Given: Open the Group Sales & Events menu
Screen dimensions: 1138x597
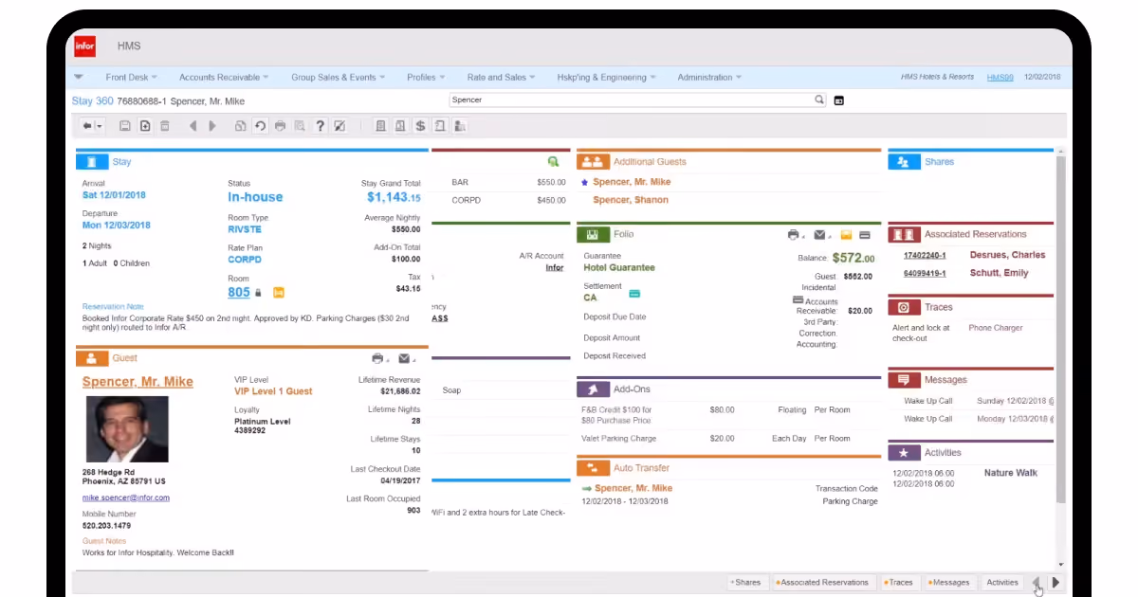Looking at the screenshot, I should coord(339,78).
